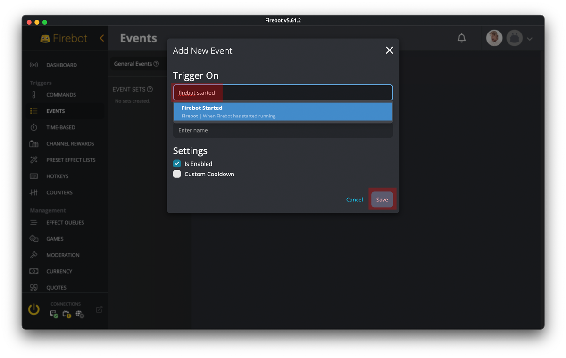Open the notifications bell
566x358 pixels.
tap(462, 38)
